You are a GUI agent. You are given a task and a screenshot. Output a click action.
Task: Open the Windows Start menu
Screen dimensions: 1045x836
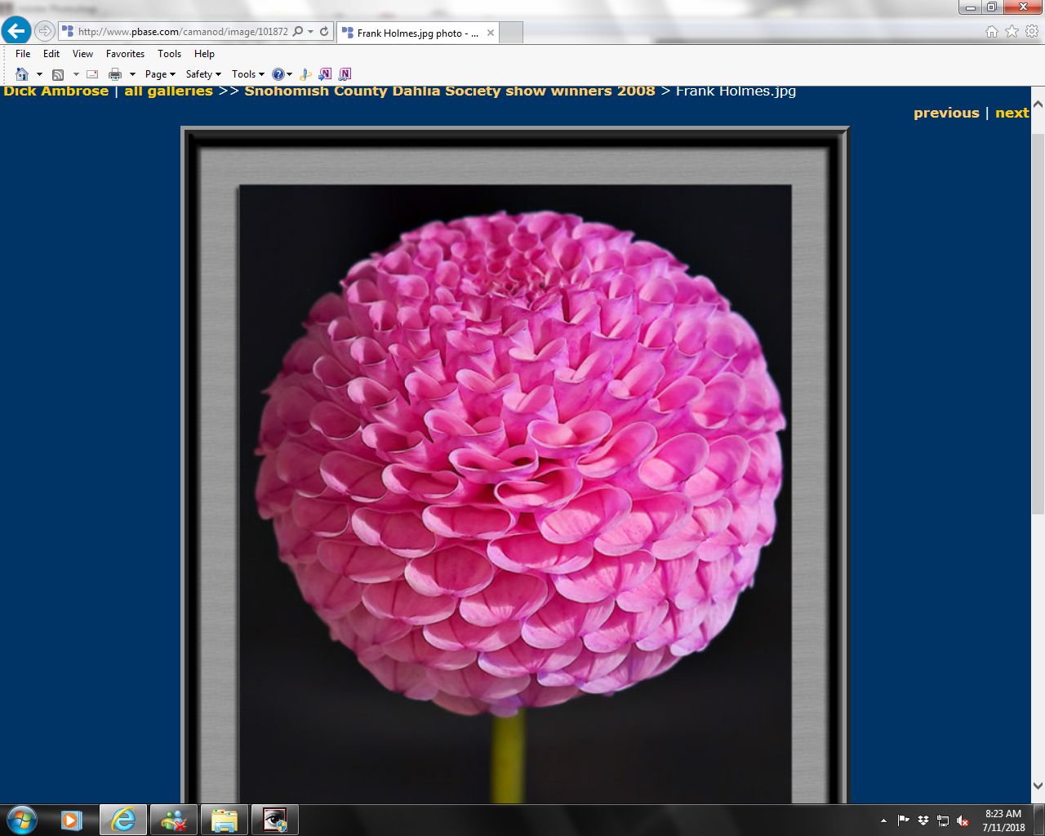click(21, 820)
